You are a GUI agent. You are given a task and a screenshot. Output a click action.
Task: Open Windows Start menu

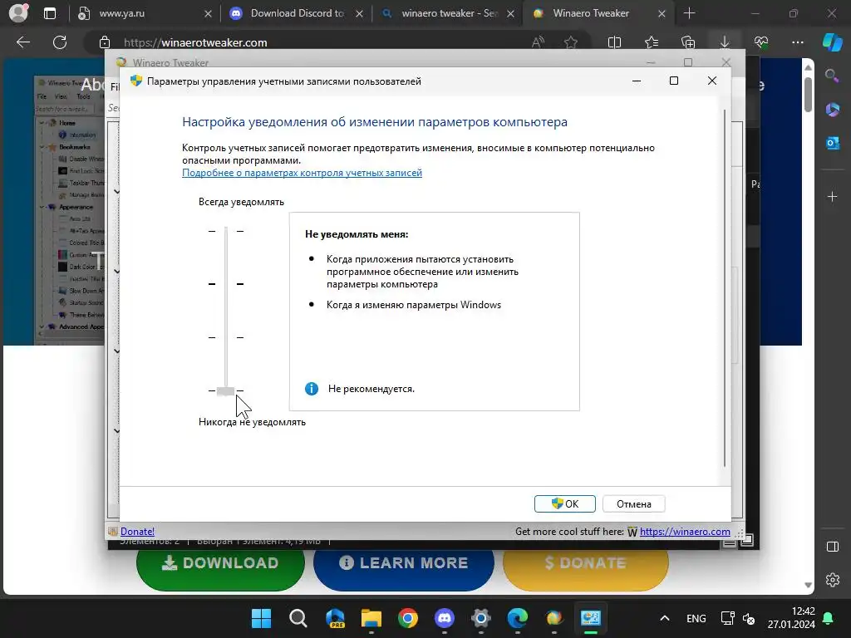pos(261,618)
